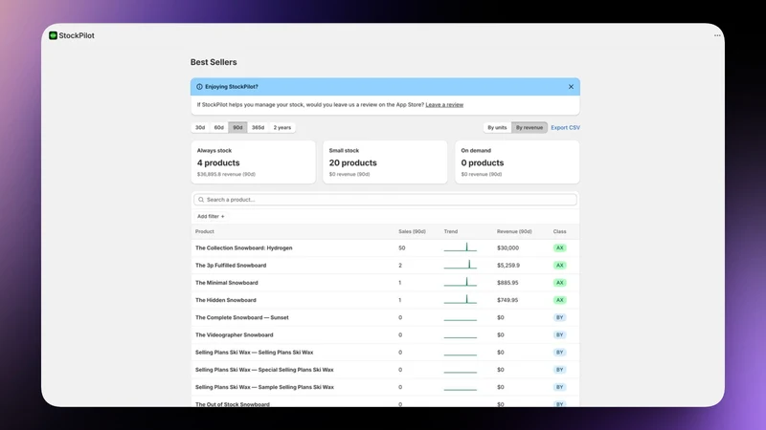Screen dimensions: 766x430
Task: Open The Minimal Snowboard product
Action: click(227, 283)
